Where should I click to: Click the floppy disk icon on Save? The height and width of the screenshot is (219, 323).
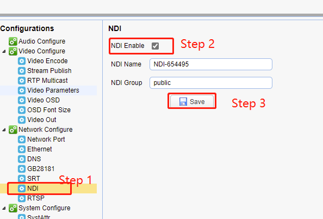coord(183,101)
